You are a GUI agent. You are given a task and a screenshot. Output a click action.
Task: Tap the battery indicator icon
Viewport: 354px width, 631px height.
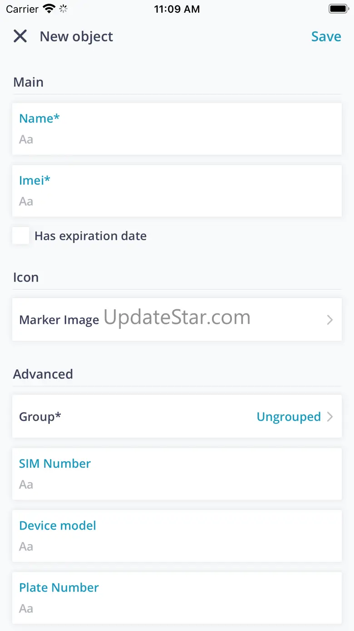(338, 9)
